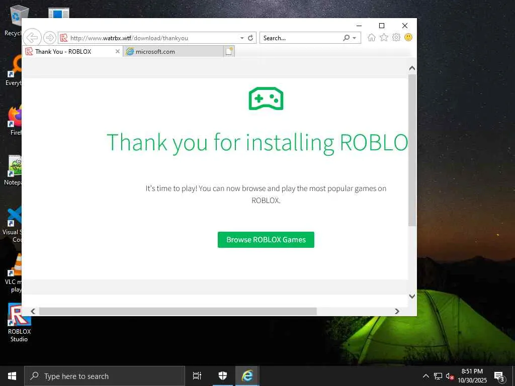
Task: Open the ROBLOX Studio desktop shortcut
Action: [19, 322]
